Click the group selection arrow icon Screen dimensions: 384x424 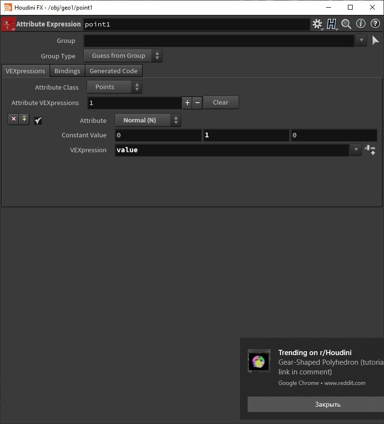pyautogui.click(x=375, y=40)
